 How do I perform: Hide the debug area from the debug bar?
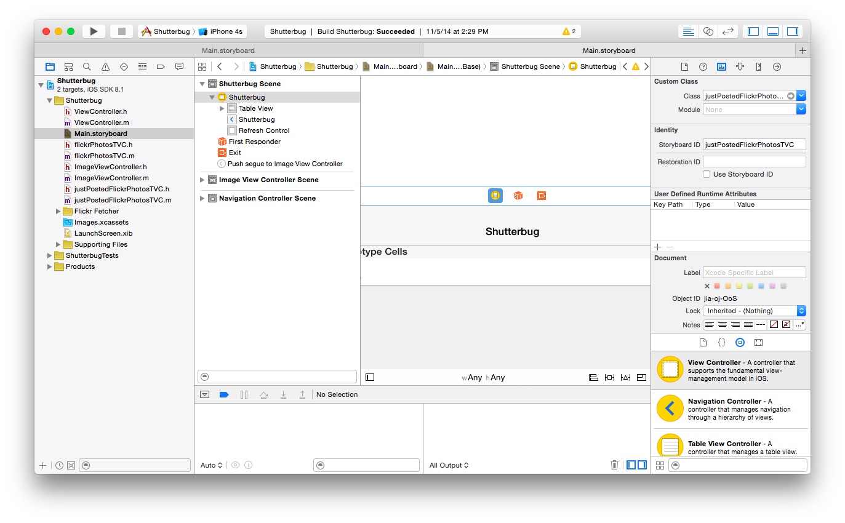(x=205, y=394)
